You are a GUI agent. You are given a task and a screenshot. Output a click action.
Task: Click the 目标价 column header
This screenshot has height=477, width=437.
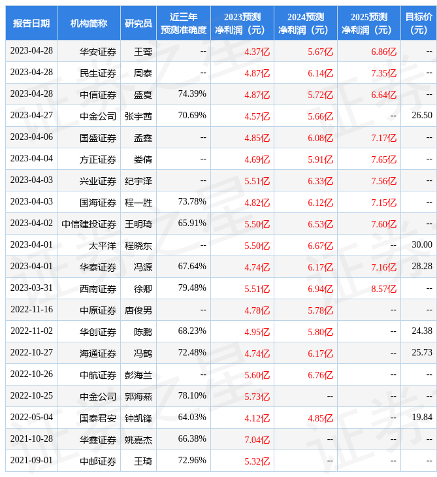click(x=419, y=23)
